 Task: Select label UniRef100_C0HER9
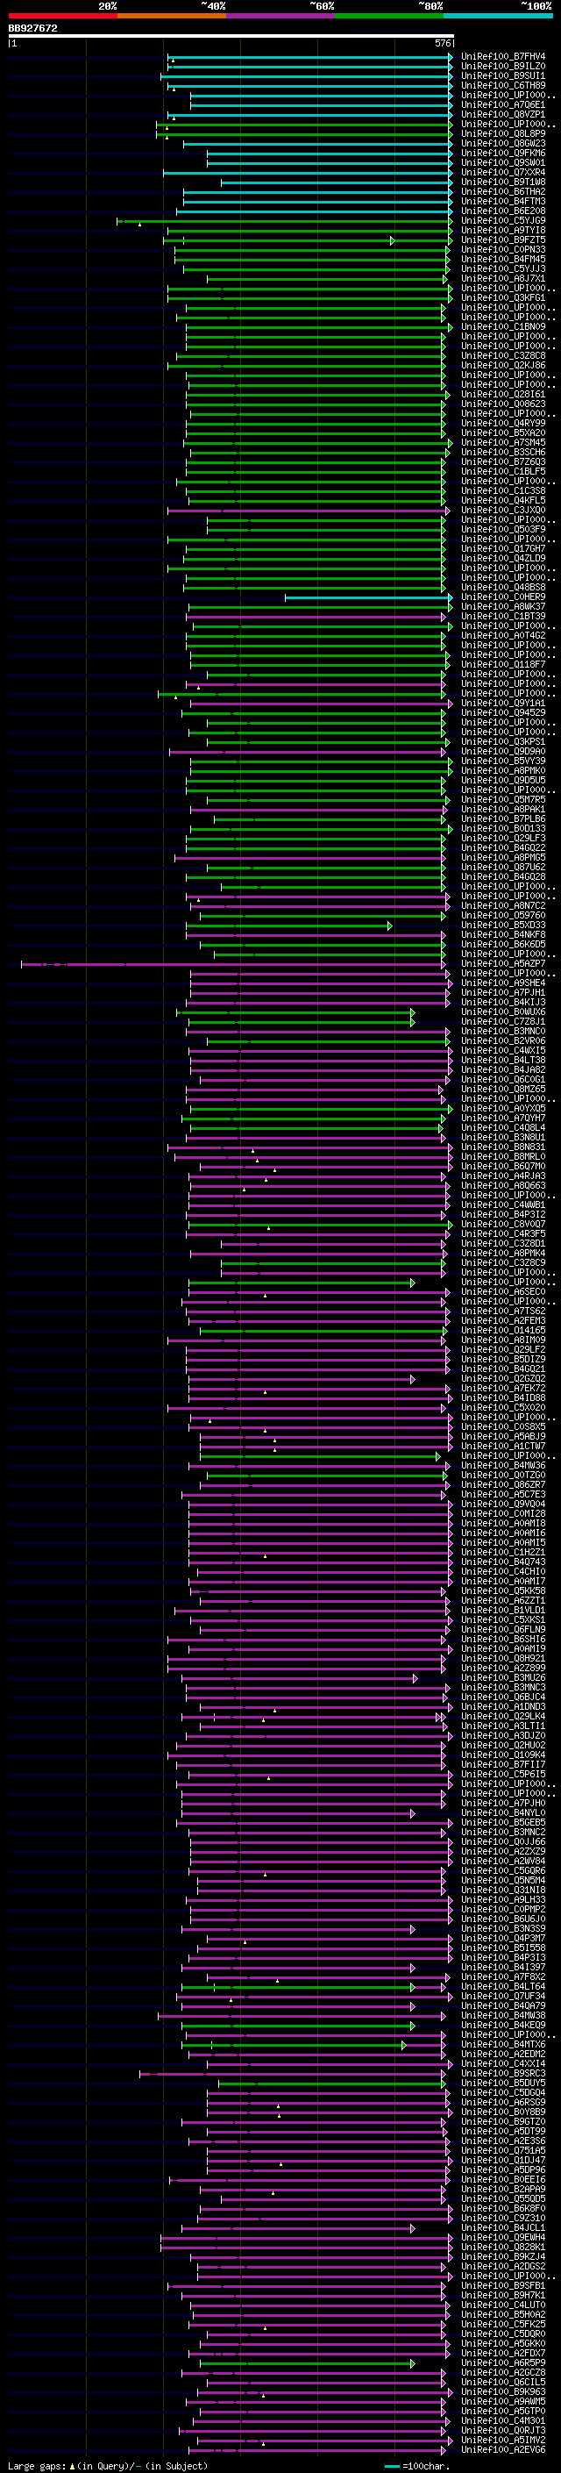coord(503,597)
